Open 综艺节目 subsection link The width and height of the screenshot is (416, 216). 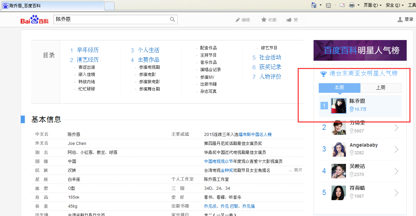(x=269, y=48)
